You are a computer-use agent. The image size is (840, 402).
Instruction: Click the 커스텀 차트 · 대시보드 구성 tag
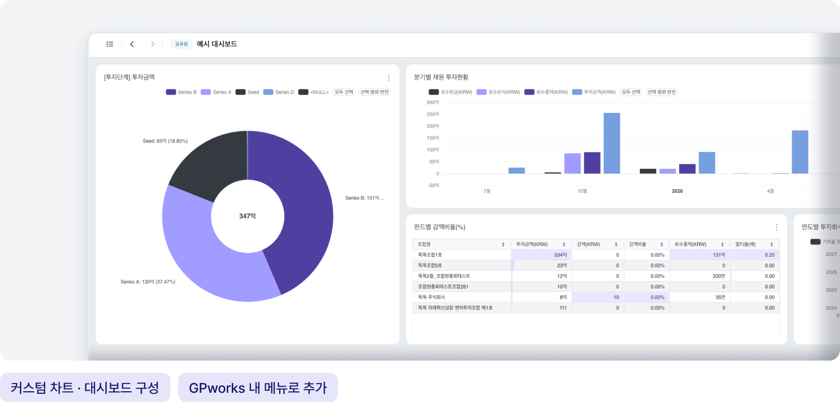coord(85,388)
